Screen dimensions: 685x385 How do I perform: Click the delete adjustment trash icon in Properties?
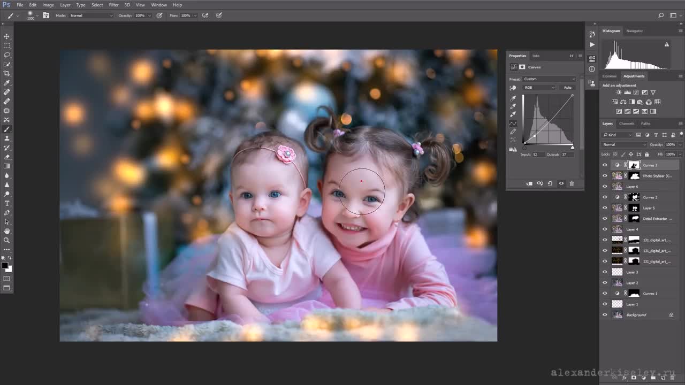pyautogui.click(x=572, y=183)
